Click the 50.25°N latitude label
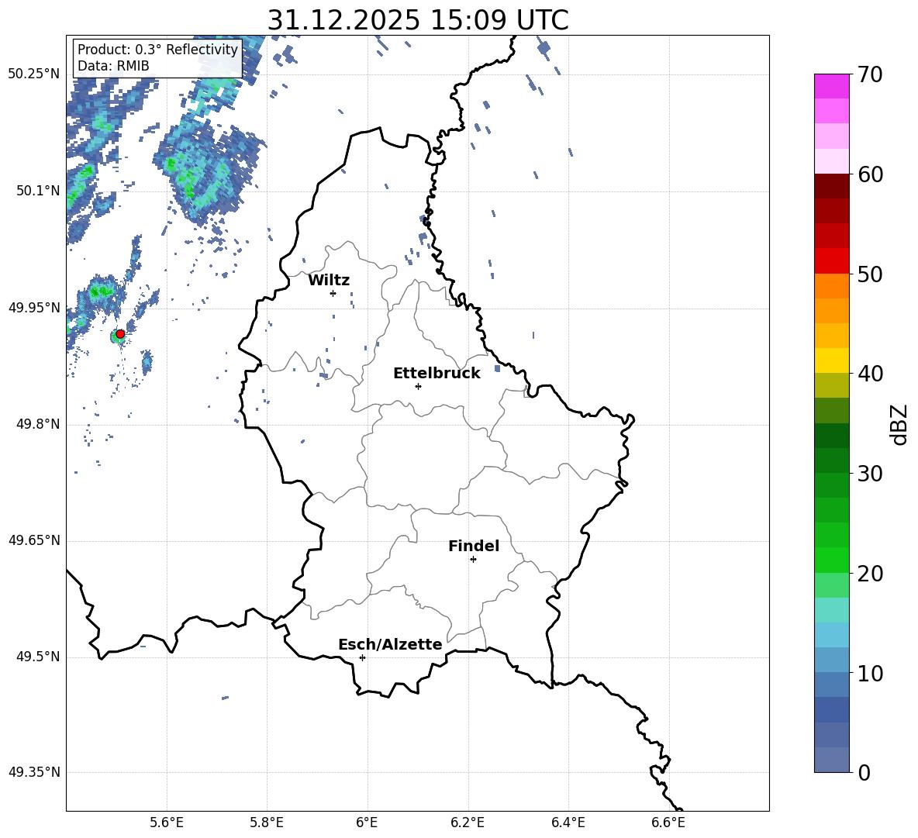 (34, 74)
